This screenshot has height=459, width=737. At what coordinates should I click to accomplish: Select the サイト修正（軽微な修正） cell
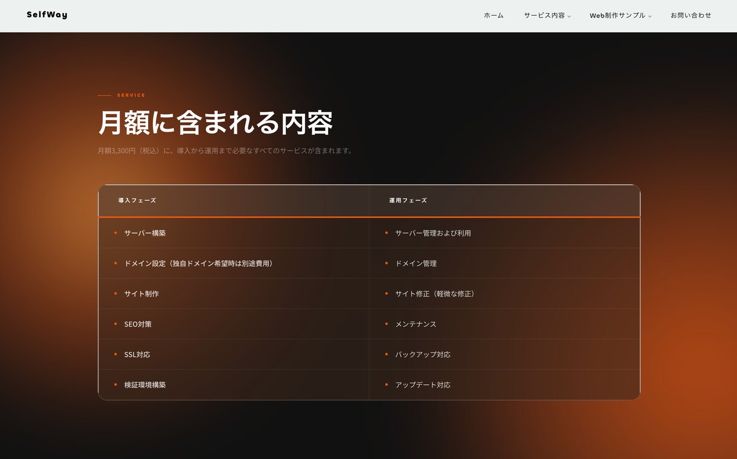click(x=504, y=294)
